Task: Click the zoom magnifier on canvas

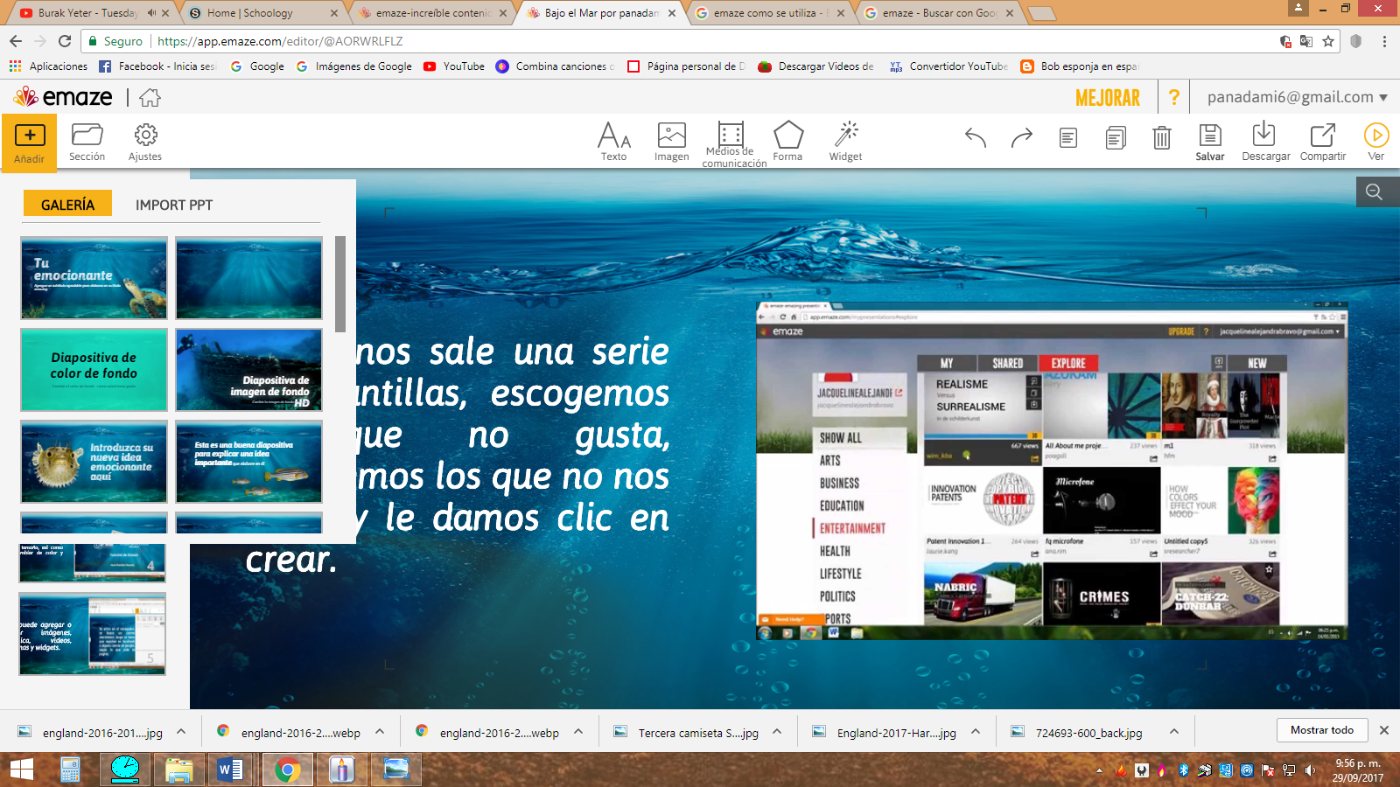Action: (x=1375, y=192)
